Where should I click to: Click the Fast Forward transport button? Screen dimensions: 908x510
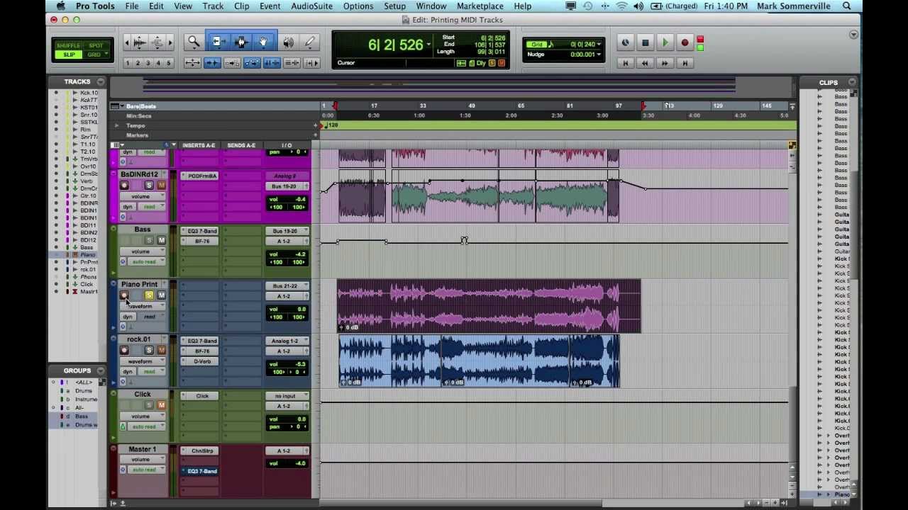pyautogui.click(x=665, y=63)
